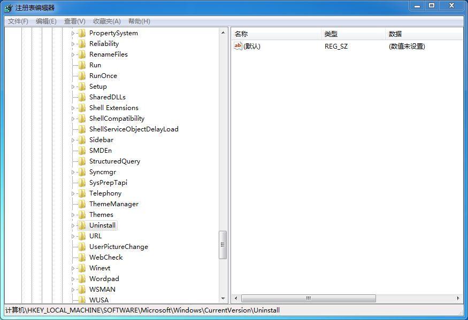Screen dimensions: 468x320
Task: Select the Telephony key label
Action: [105, 193]
